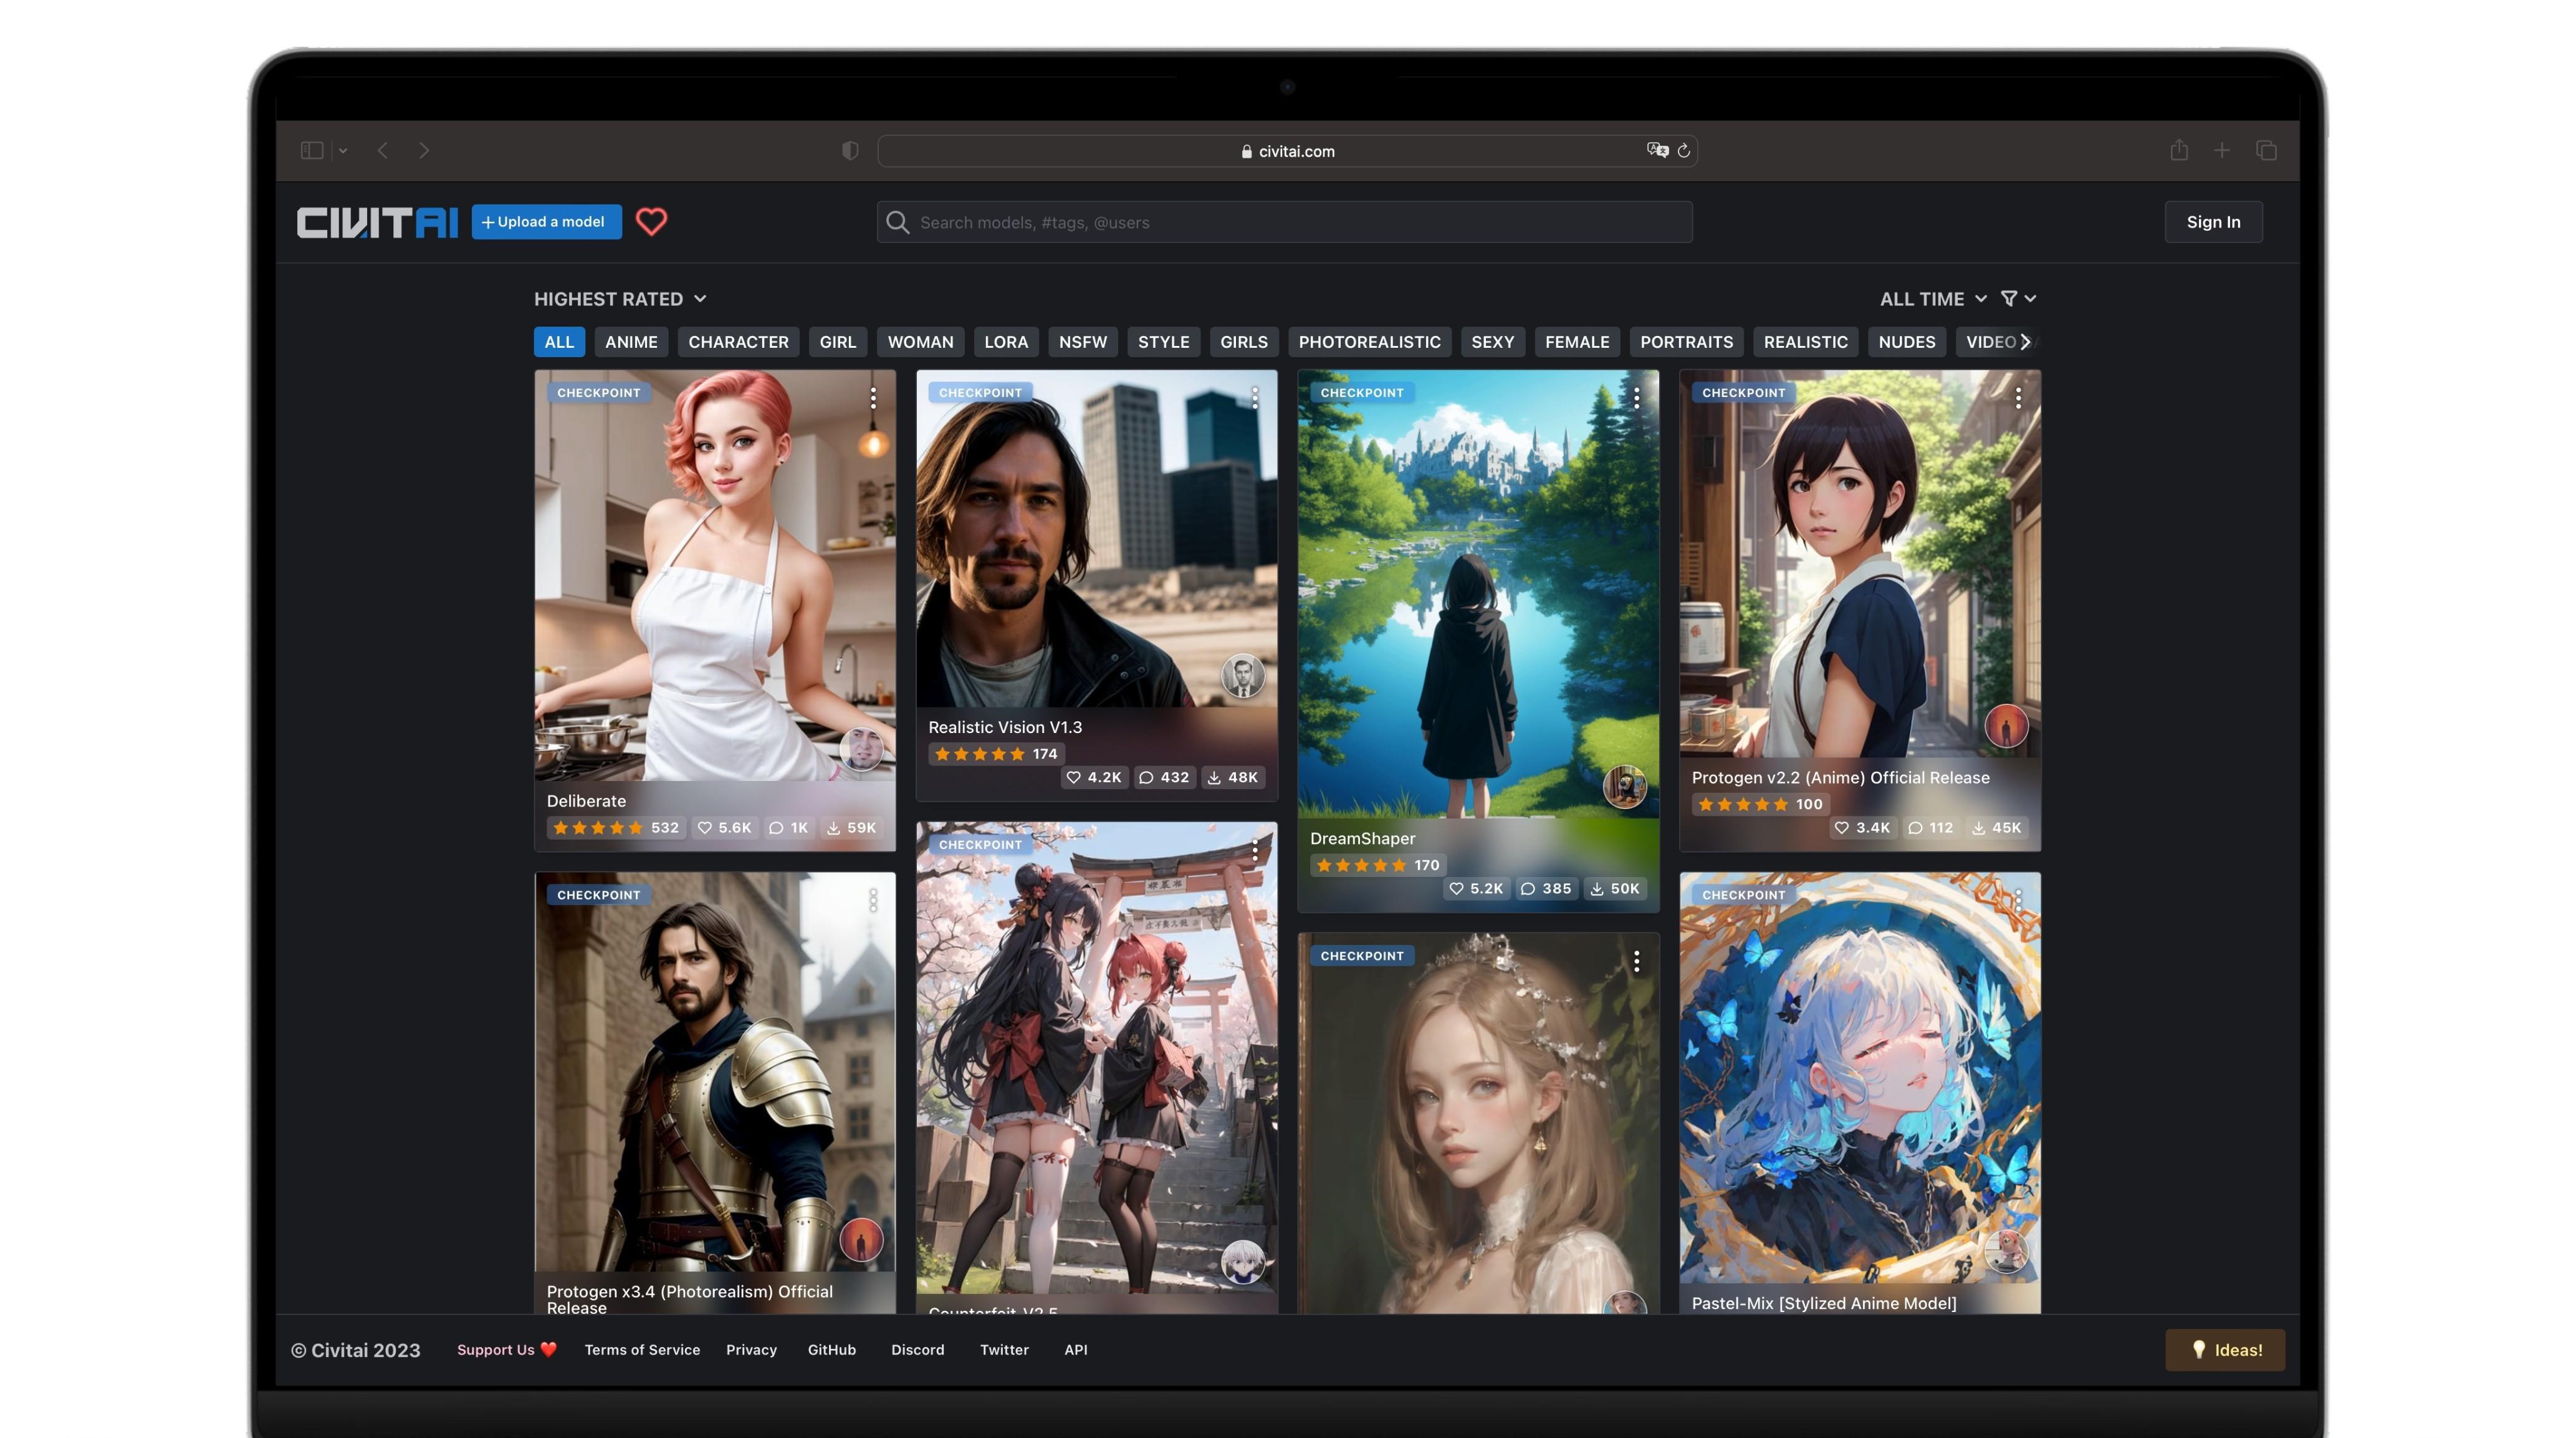Click the translate icon in address bar
The width and height of the screenshot is (2576, 1438).
pos(1657,150)
